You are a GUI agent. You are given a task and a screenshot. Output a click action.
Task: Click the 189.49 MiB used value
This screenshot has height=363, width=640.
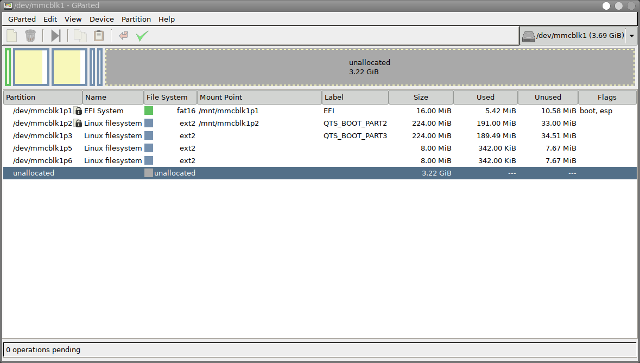(x=496, y=135)
